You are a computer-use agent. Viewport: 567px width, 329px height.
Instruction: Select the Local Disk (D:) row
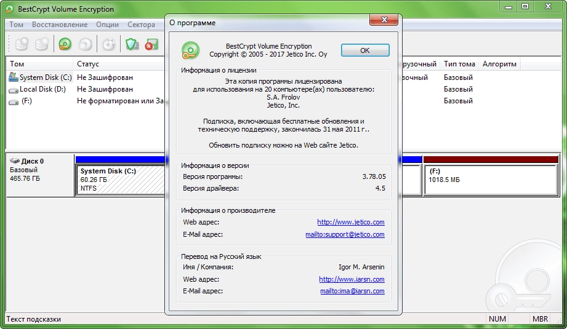[x=42, y=89]
